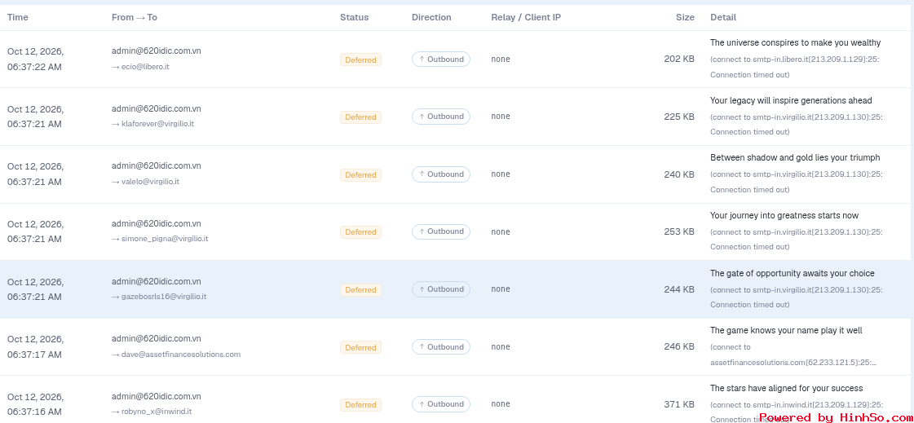
Task: Click subject 'The stars have aligned for your success'
Action: pyautogui.click(x=786, y=388)
